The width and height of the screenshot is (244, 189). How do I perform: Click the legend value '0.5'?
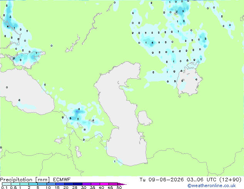point(13,187)
